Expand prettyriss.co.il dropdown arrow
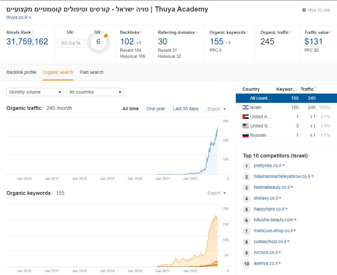Image resolution: width=337 pixels, height=275 pixels. click(284, 165)
